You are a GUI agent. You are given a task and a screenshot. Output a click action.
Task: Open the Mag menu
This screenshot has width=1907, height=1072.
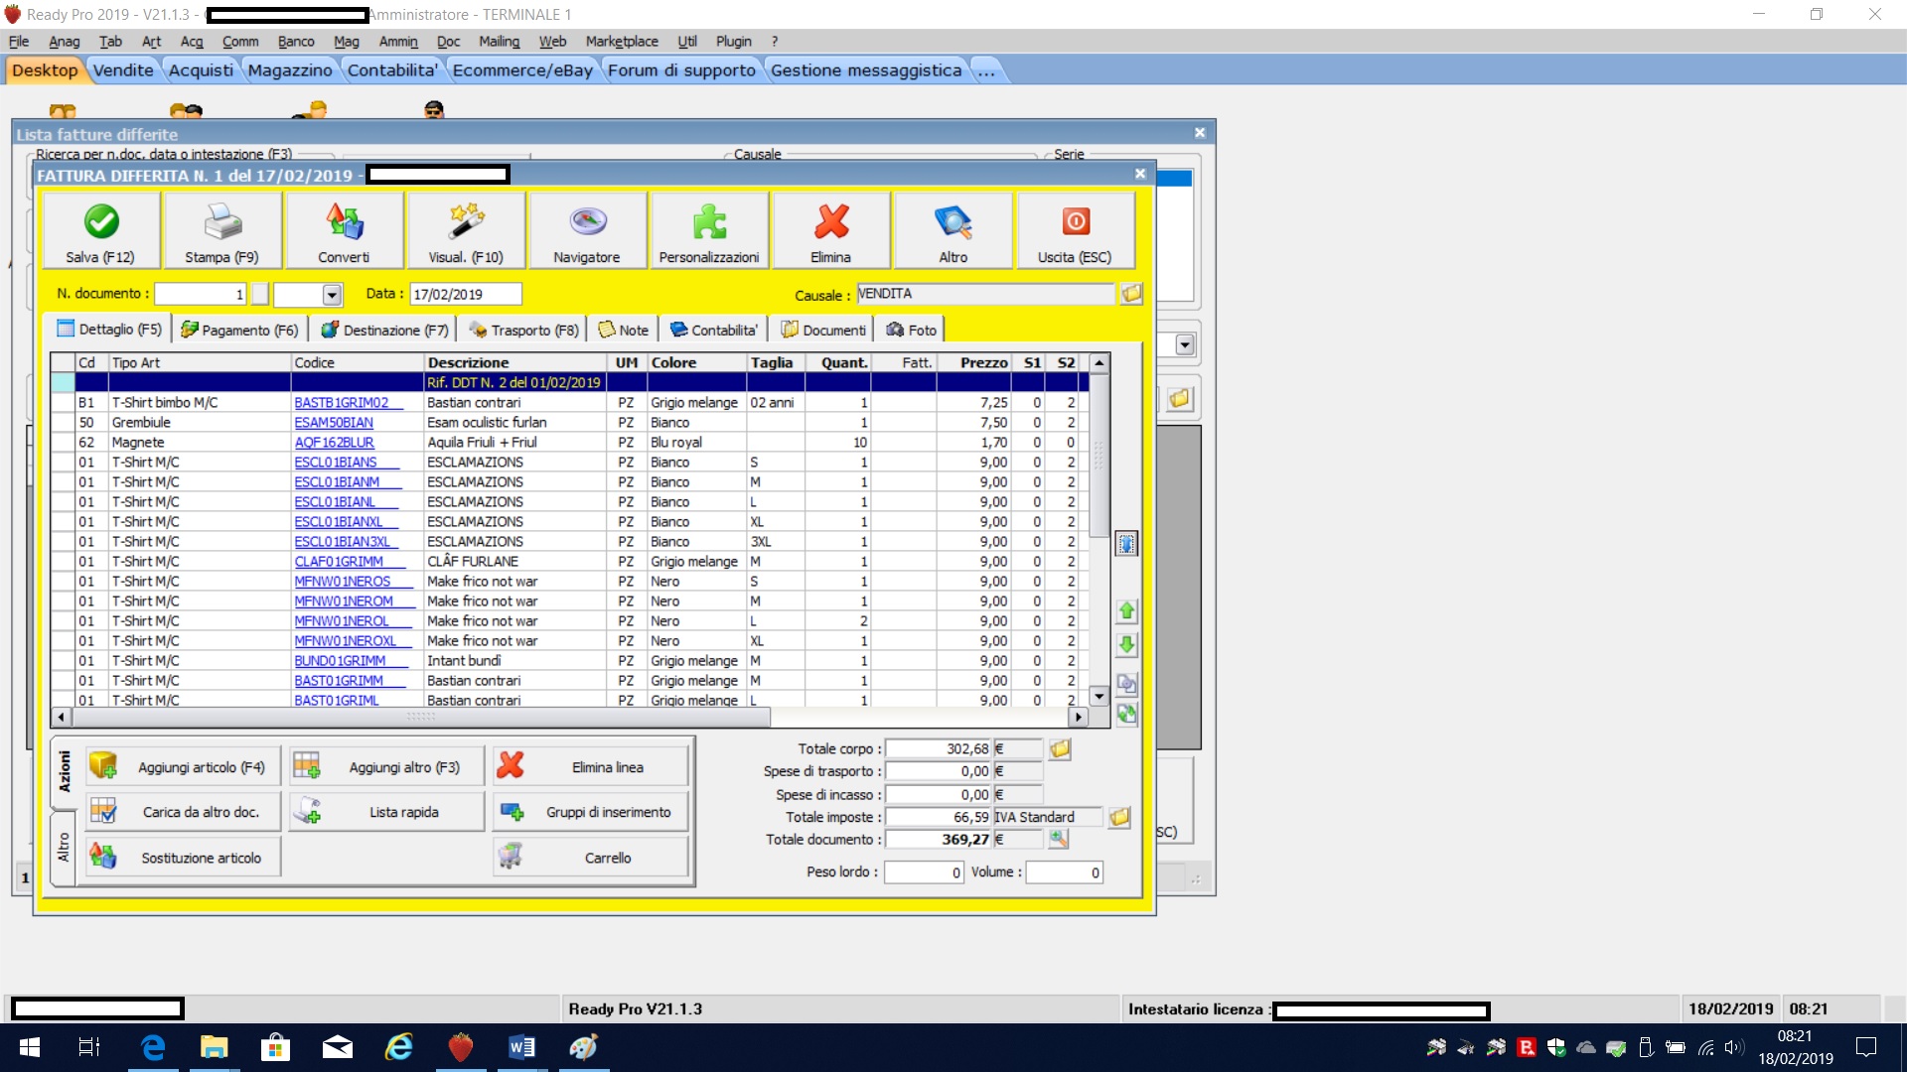coord(346,42)
